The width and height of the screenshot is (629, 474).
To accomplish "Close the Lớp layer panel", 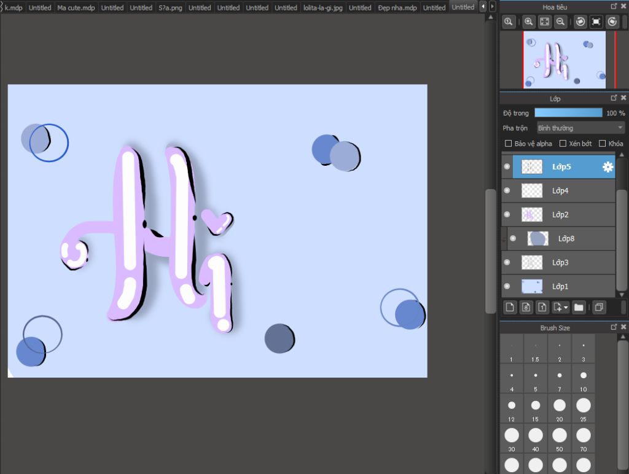I will pyautogui.click(x=623, y=98).
